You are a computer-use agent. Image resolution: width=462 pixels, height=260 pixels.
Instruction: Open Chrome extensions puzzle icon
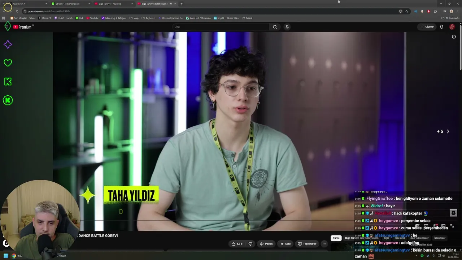point(435,11)
